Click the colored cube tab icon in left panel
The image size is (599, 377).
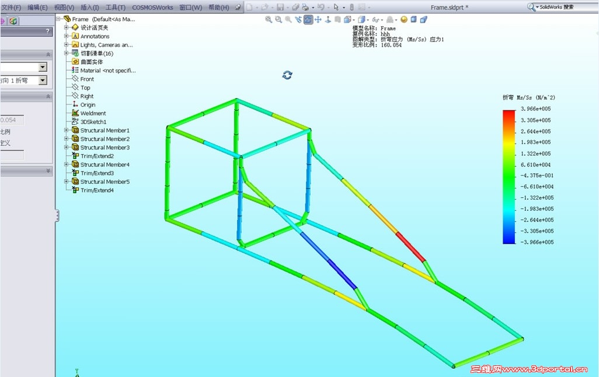(x=13, y=21)
